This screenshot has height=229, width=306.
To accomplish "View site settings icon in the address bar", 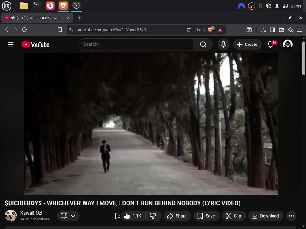I will click(71, 30).
